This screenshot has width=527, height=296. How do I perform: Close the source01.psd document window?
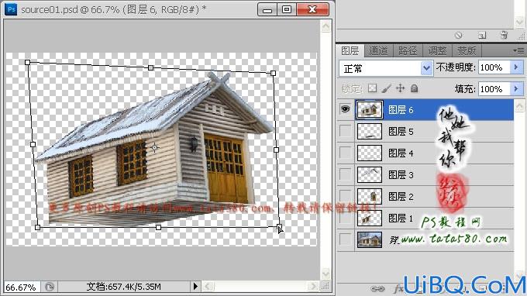(312, 9)
